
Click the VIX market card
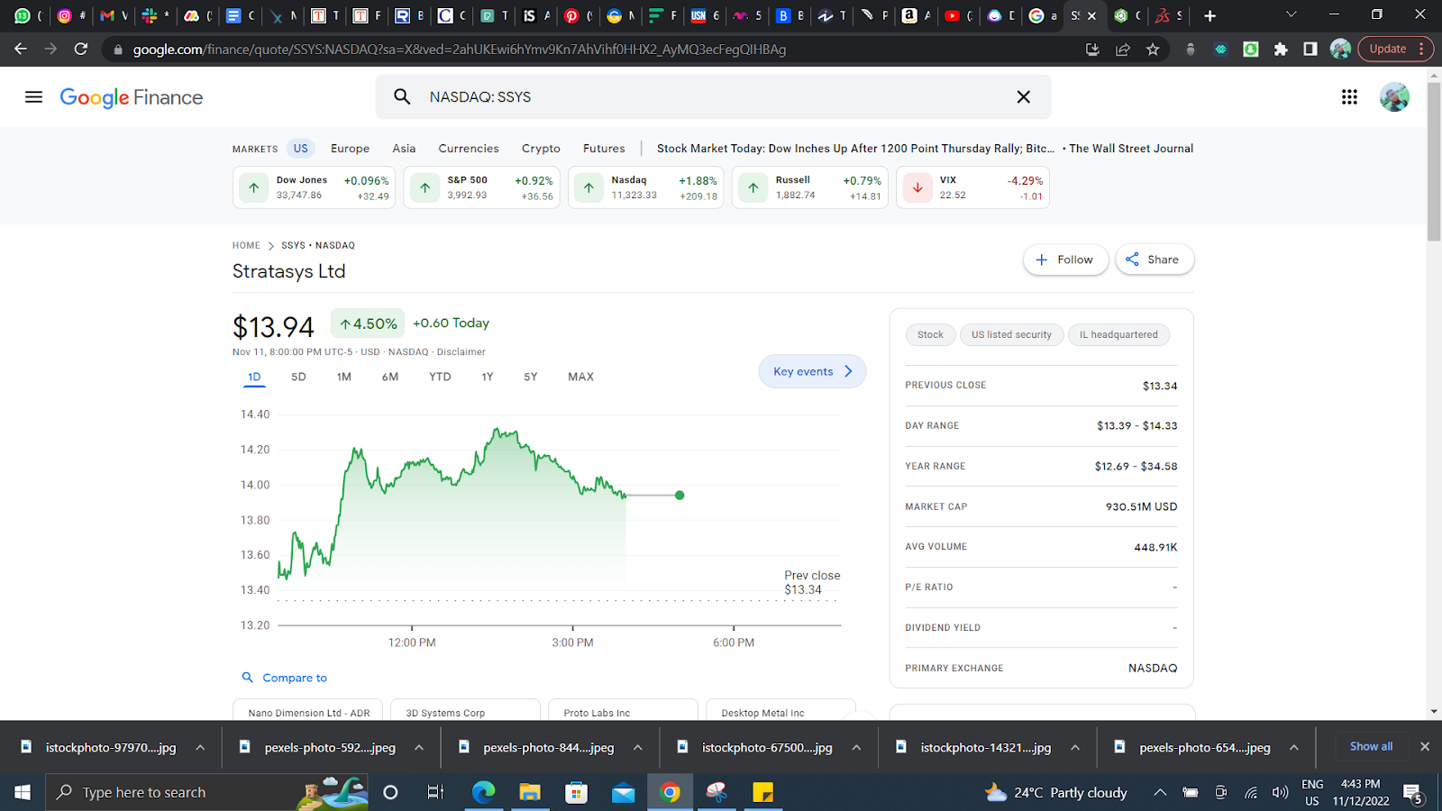click(x=972, y=187)
